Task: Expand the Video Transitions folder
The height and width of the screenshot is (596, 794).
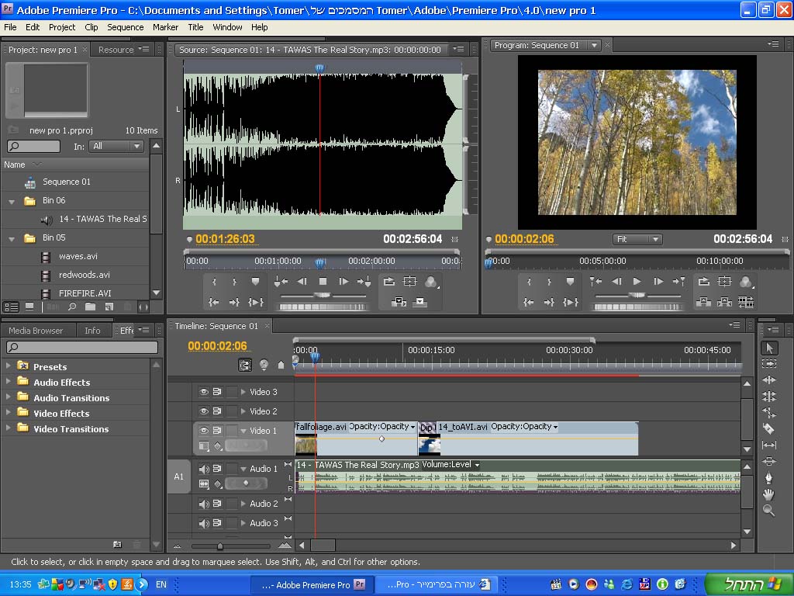Action: point(9,428)
